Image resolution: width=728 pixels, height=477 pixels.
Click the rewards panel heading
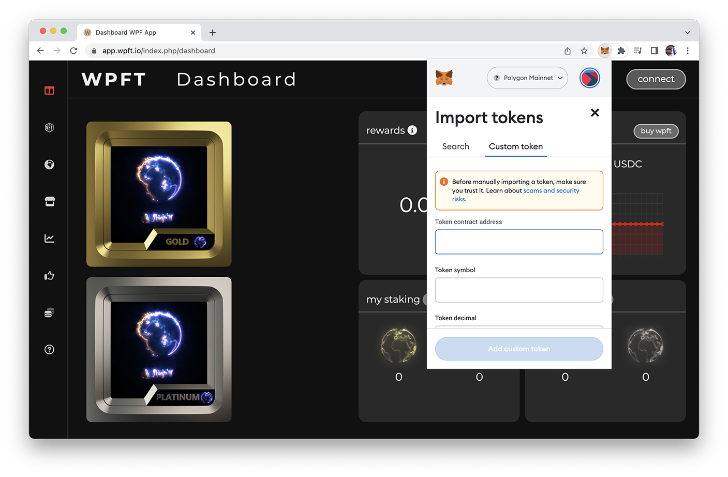[x=385, y=130]
